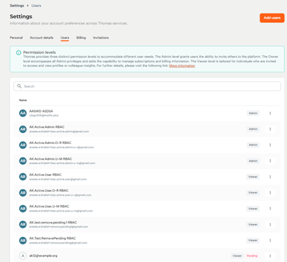The image size is (287, 262).
Task: Open options menu for ak12@example.org row
Action: tap(270, 256)
